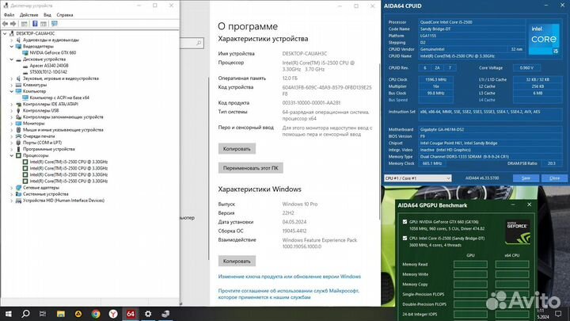570x321 pixels.
Task: Open the Вид menu
Action: pos(47,15)
